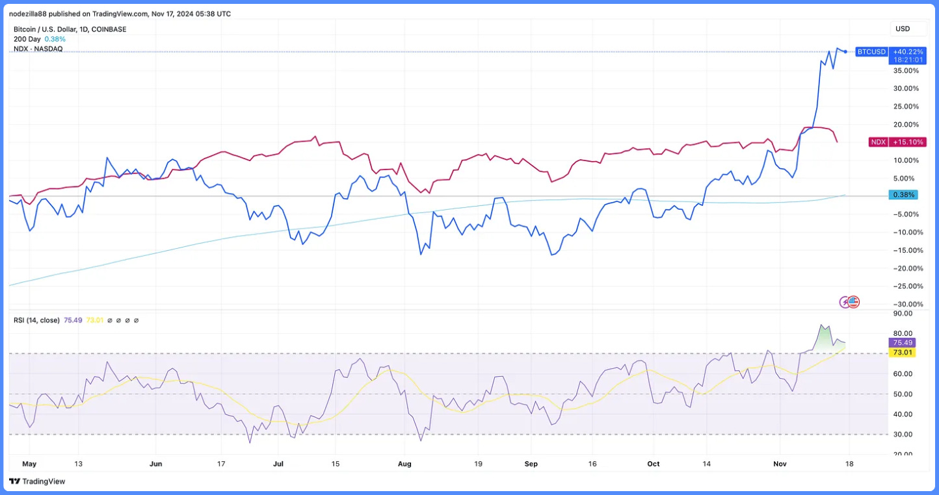Click the Nov label on time axis

[780, 464]
